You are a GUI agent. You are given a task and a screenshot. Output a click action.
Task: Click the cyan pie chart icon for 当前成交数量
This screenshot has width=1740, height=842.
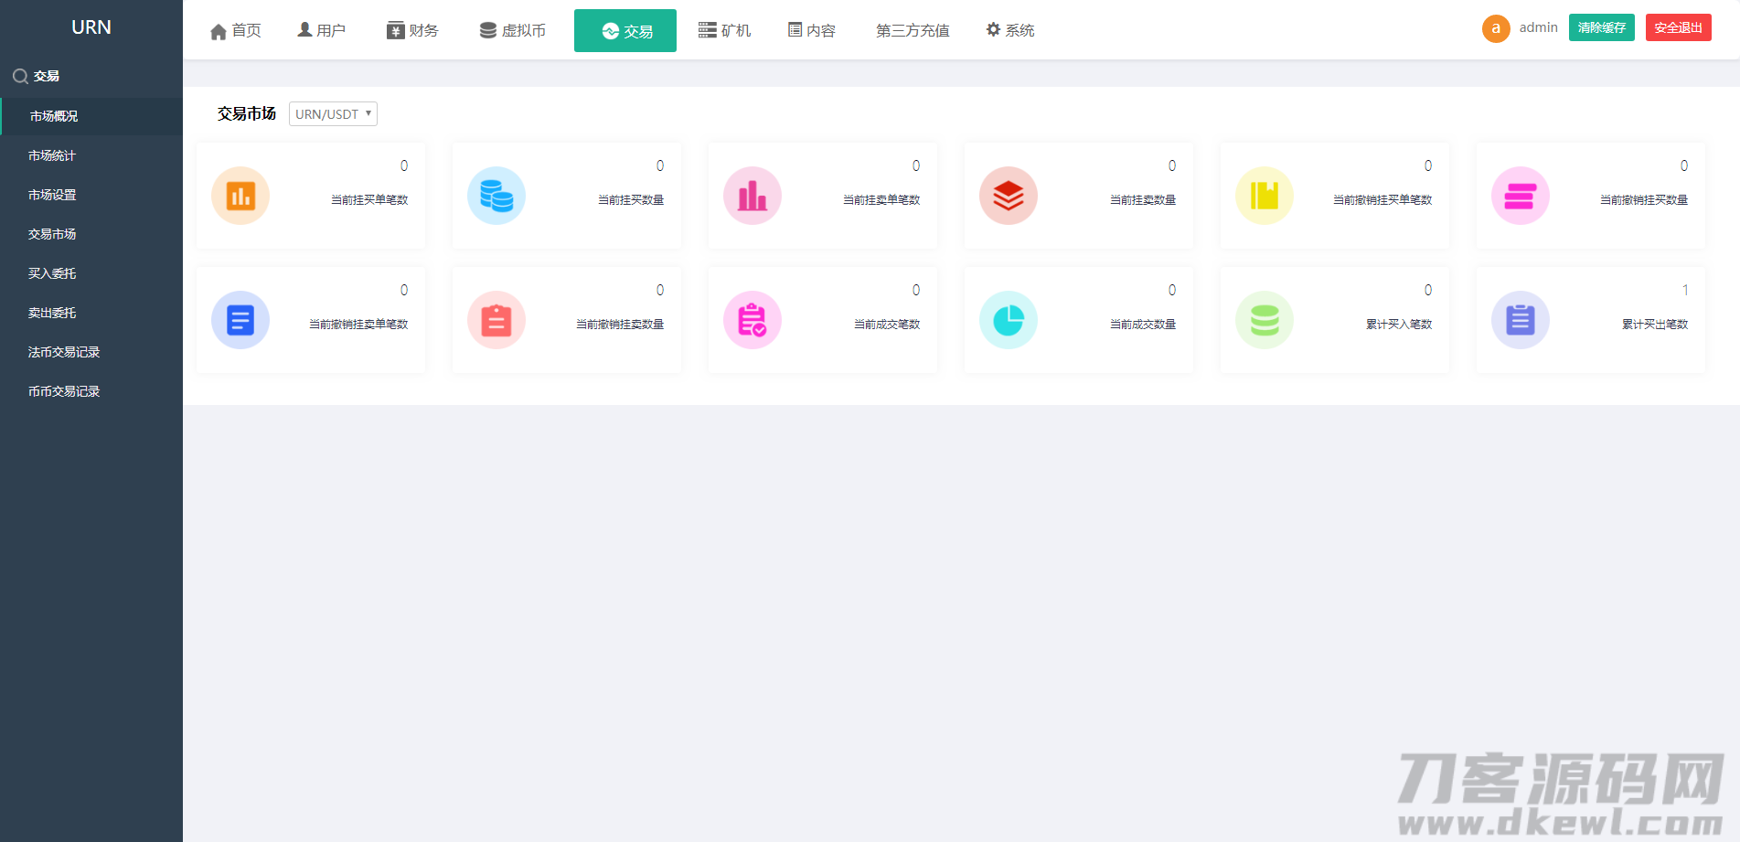(x=1009, y=320)
